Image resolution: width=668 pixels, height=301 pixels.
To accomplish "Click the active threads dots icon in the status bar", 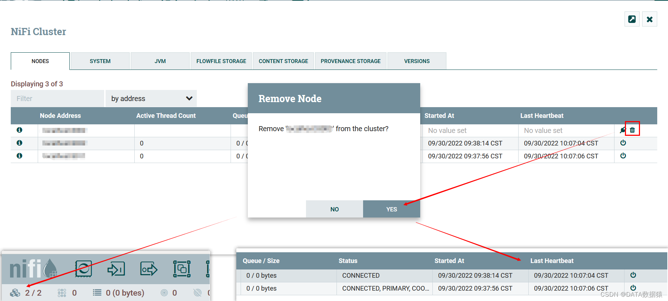I will (x=62, y=293).
